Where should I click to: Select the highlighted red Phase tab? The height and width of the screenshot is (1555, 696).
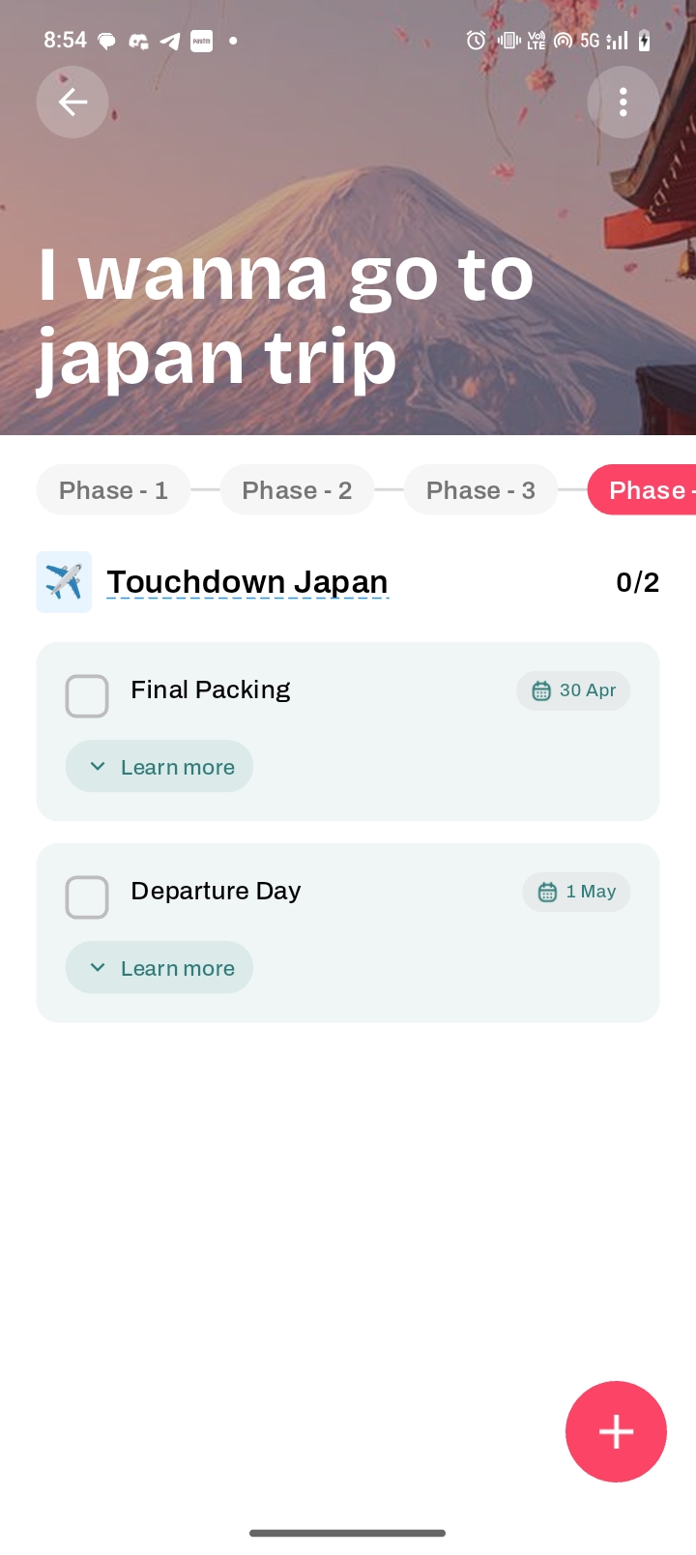tap(642, 490)
